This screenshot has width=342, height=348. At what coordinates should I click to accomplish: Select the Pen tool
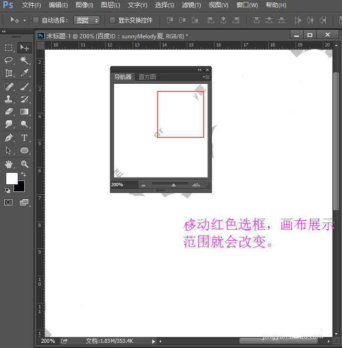9,138
